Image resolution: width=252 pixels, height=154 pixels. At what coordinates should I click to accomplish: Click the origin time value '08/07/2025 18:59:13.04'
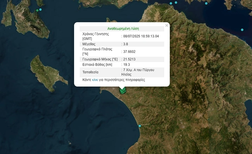click(141, 36)
